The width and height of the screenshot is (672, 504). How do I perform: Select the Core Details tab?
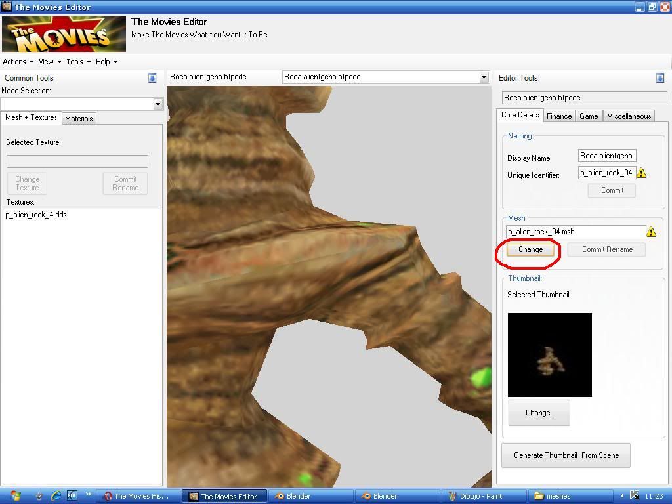[x=520, y=115]
